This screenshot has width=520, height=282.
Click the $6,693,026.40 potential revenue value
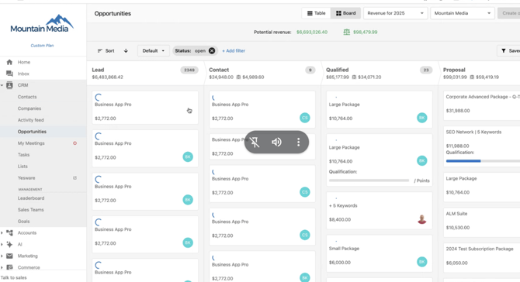click(312, 32)
